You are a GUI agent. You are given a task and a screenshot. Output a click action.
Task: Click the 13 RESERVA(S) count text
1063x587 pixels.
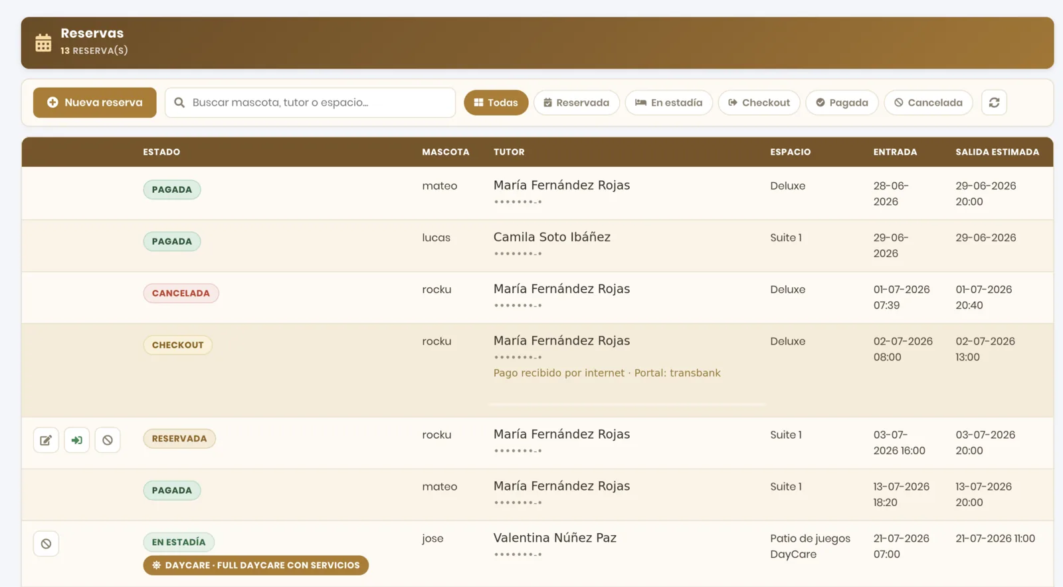(94, 51)
